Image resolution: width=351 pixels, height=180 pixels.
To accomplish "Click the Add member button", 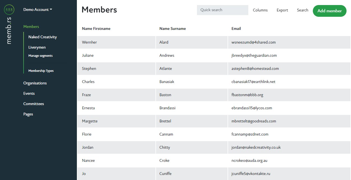I will (329, 11).
